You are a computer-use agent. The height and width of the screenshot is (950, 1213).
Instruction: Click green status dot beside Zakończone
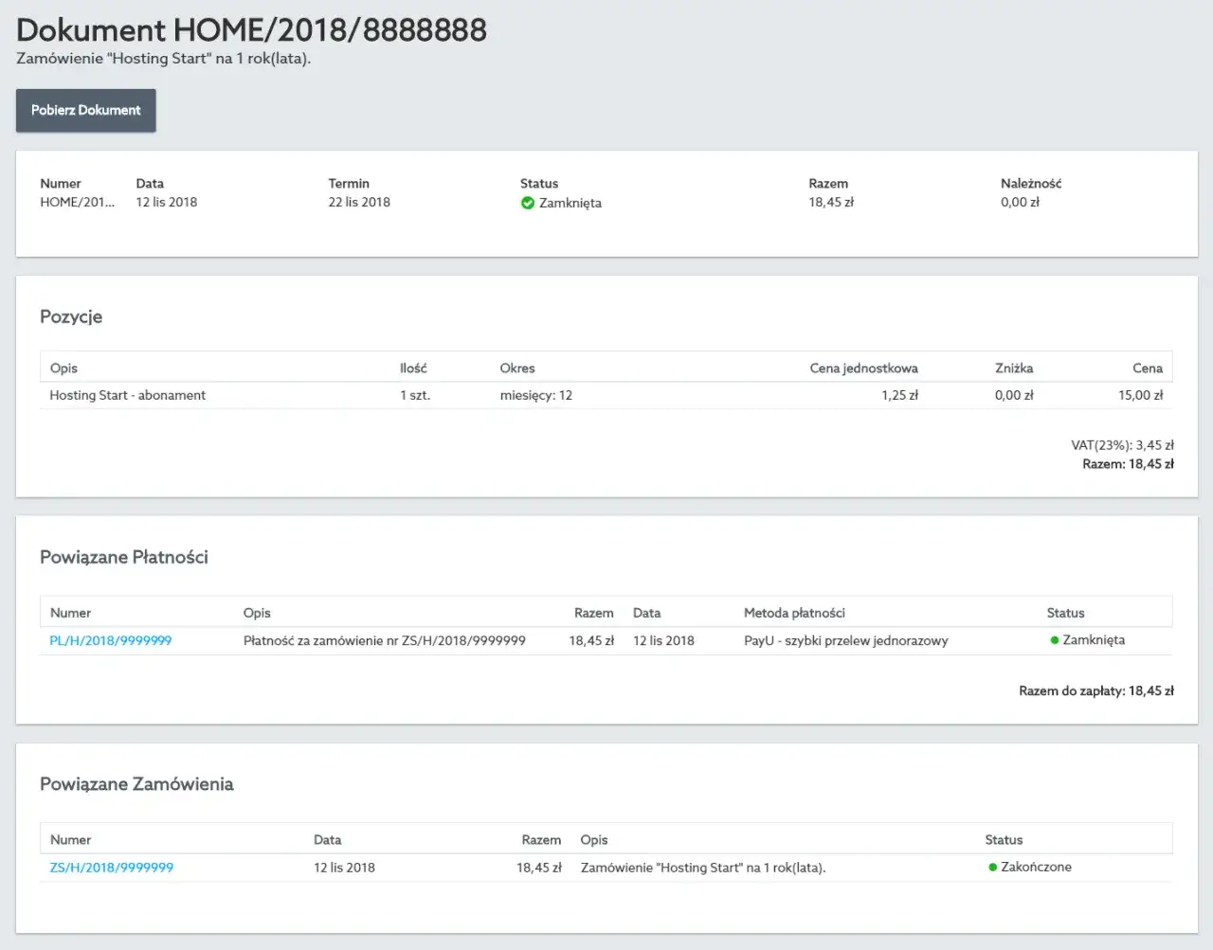[x=993, y=867]
